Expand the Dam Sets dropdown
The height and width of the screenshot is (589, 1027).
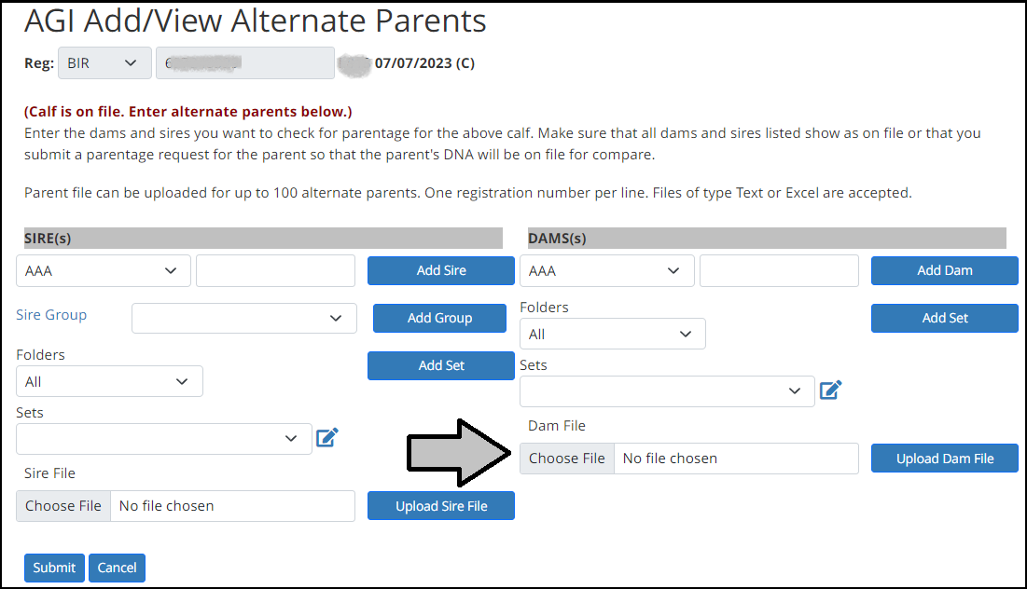click(667, 390)
